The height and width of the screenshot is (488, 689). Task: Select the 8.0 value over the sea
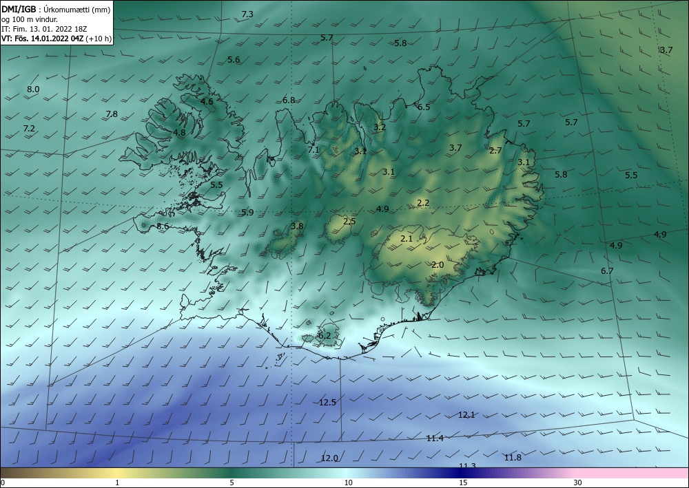33,89
